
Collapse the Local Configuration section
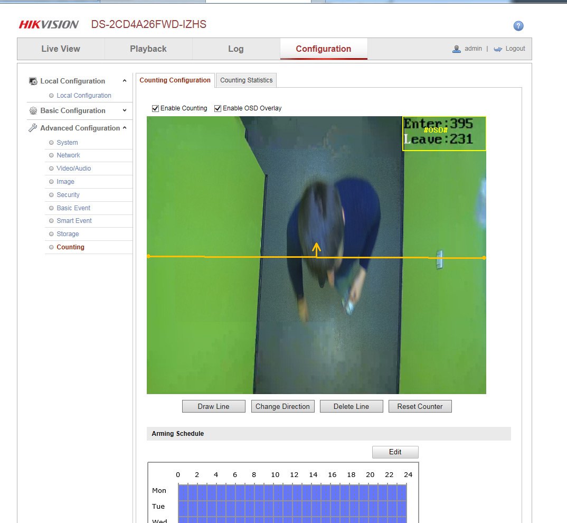[125, 81]
